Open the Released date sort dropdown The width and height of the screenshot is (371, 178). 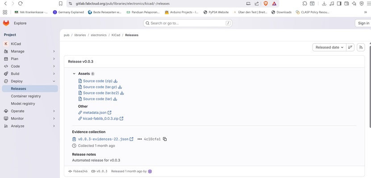(329, 47)
